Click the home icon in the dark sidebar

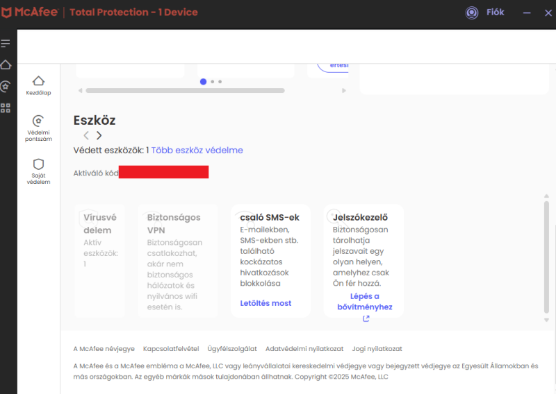point(6,65)
